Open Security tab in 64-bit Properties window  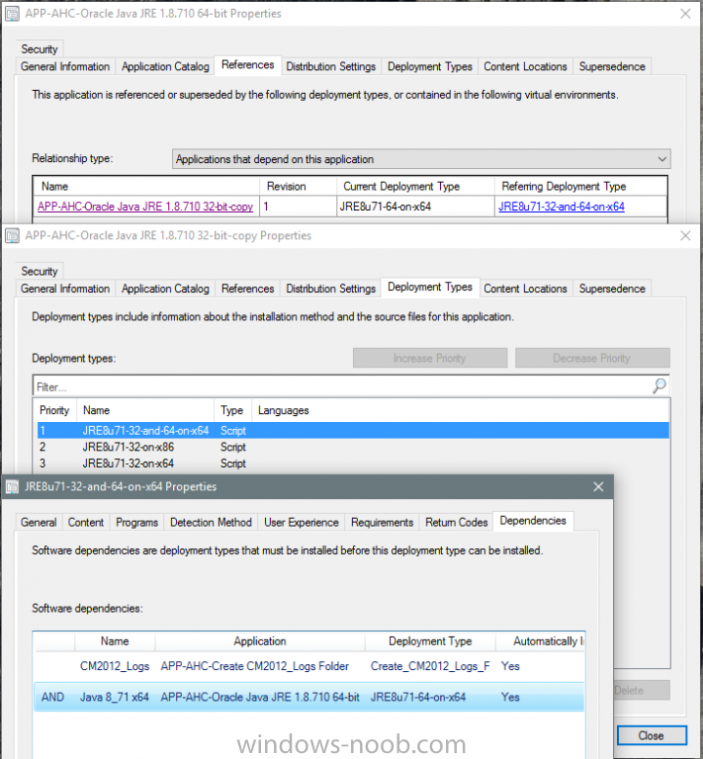pos(40,48)
